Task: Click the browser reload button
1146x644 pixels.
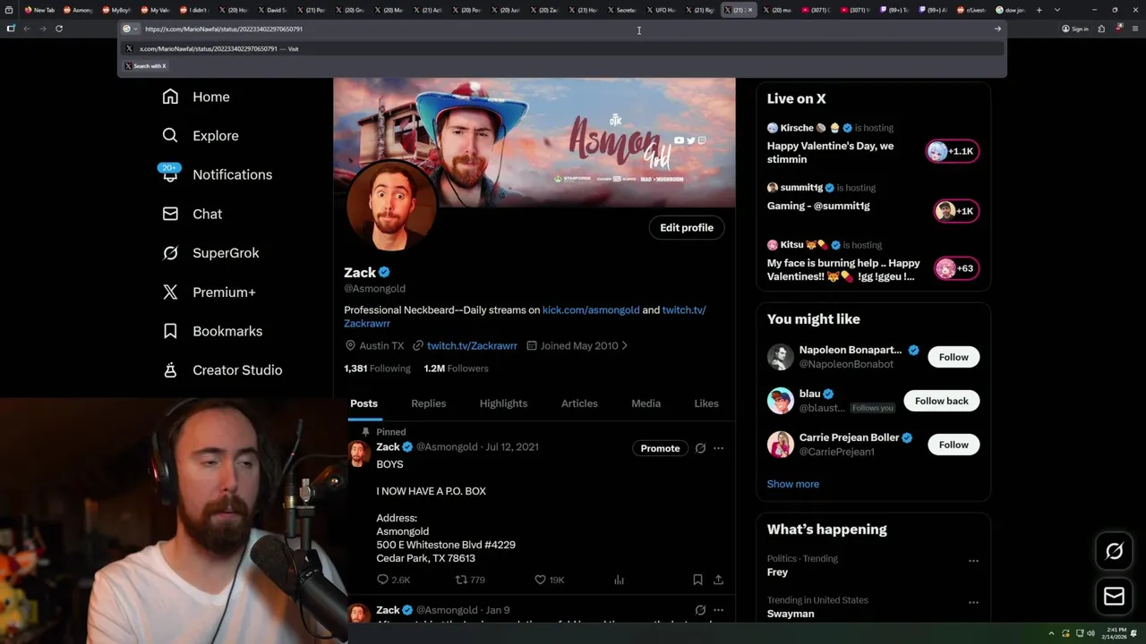Action: (59, 29)
